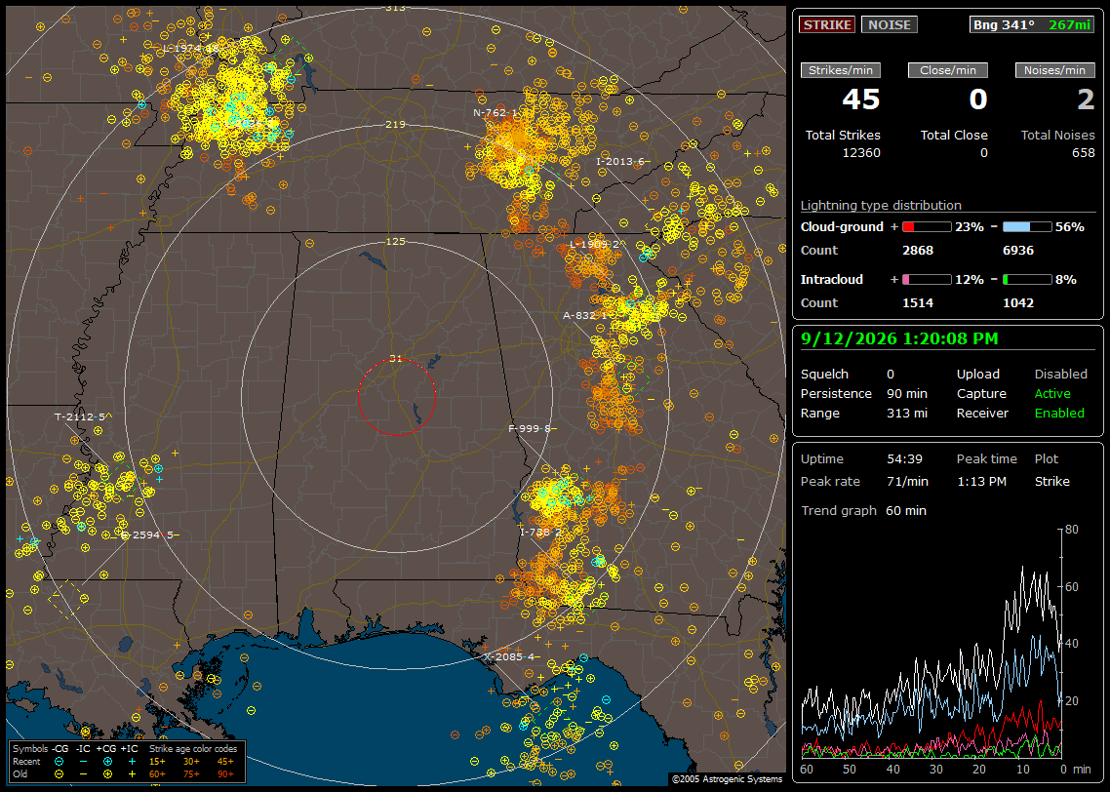Select storm cell label T-2112-5
Viewport: 1110px width, 792px height.
[x=80, y=416]
